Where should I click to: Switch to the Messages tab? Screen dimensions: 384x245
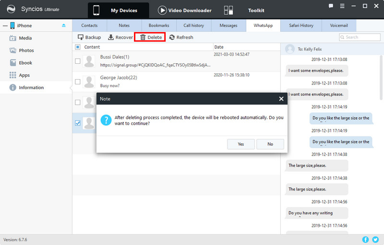point(228,25)
